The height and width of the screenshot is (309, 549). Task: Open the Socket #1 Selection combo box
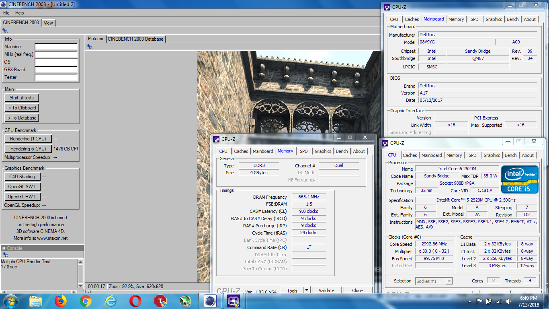pos(434,281)
